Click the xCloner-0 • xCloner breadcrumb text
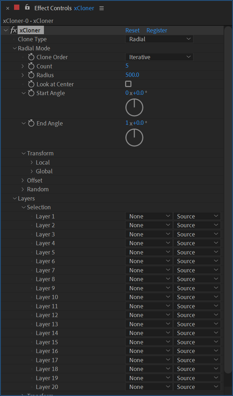The height and width of the screenshot is (396, 233). click(x=28, y=21)
